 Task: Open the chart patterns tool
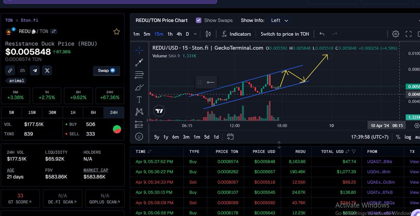pos(139,112)
